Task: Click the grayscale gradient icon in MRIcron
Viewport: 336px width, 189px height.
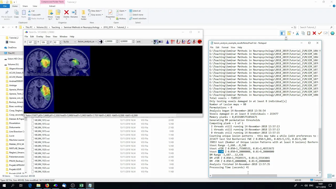Action: [161, 42]
